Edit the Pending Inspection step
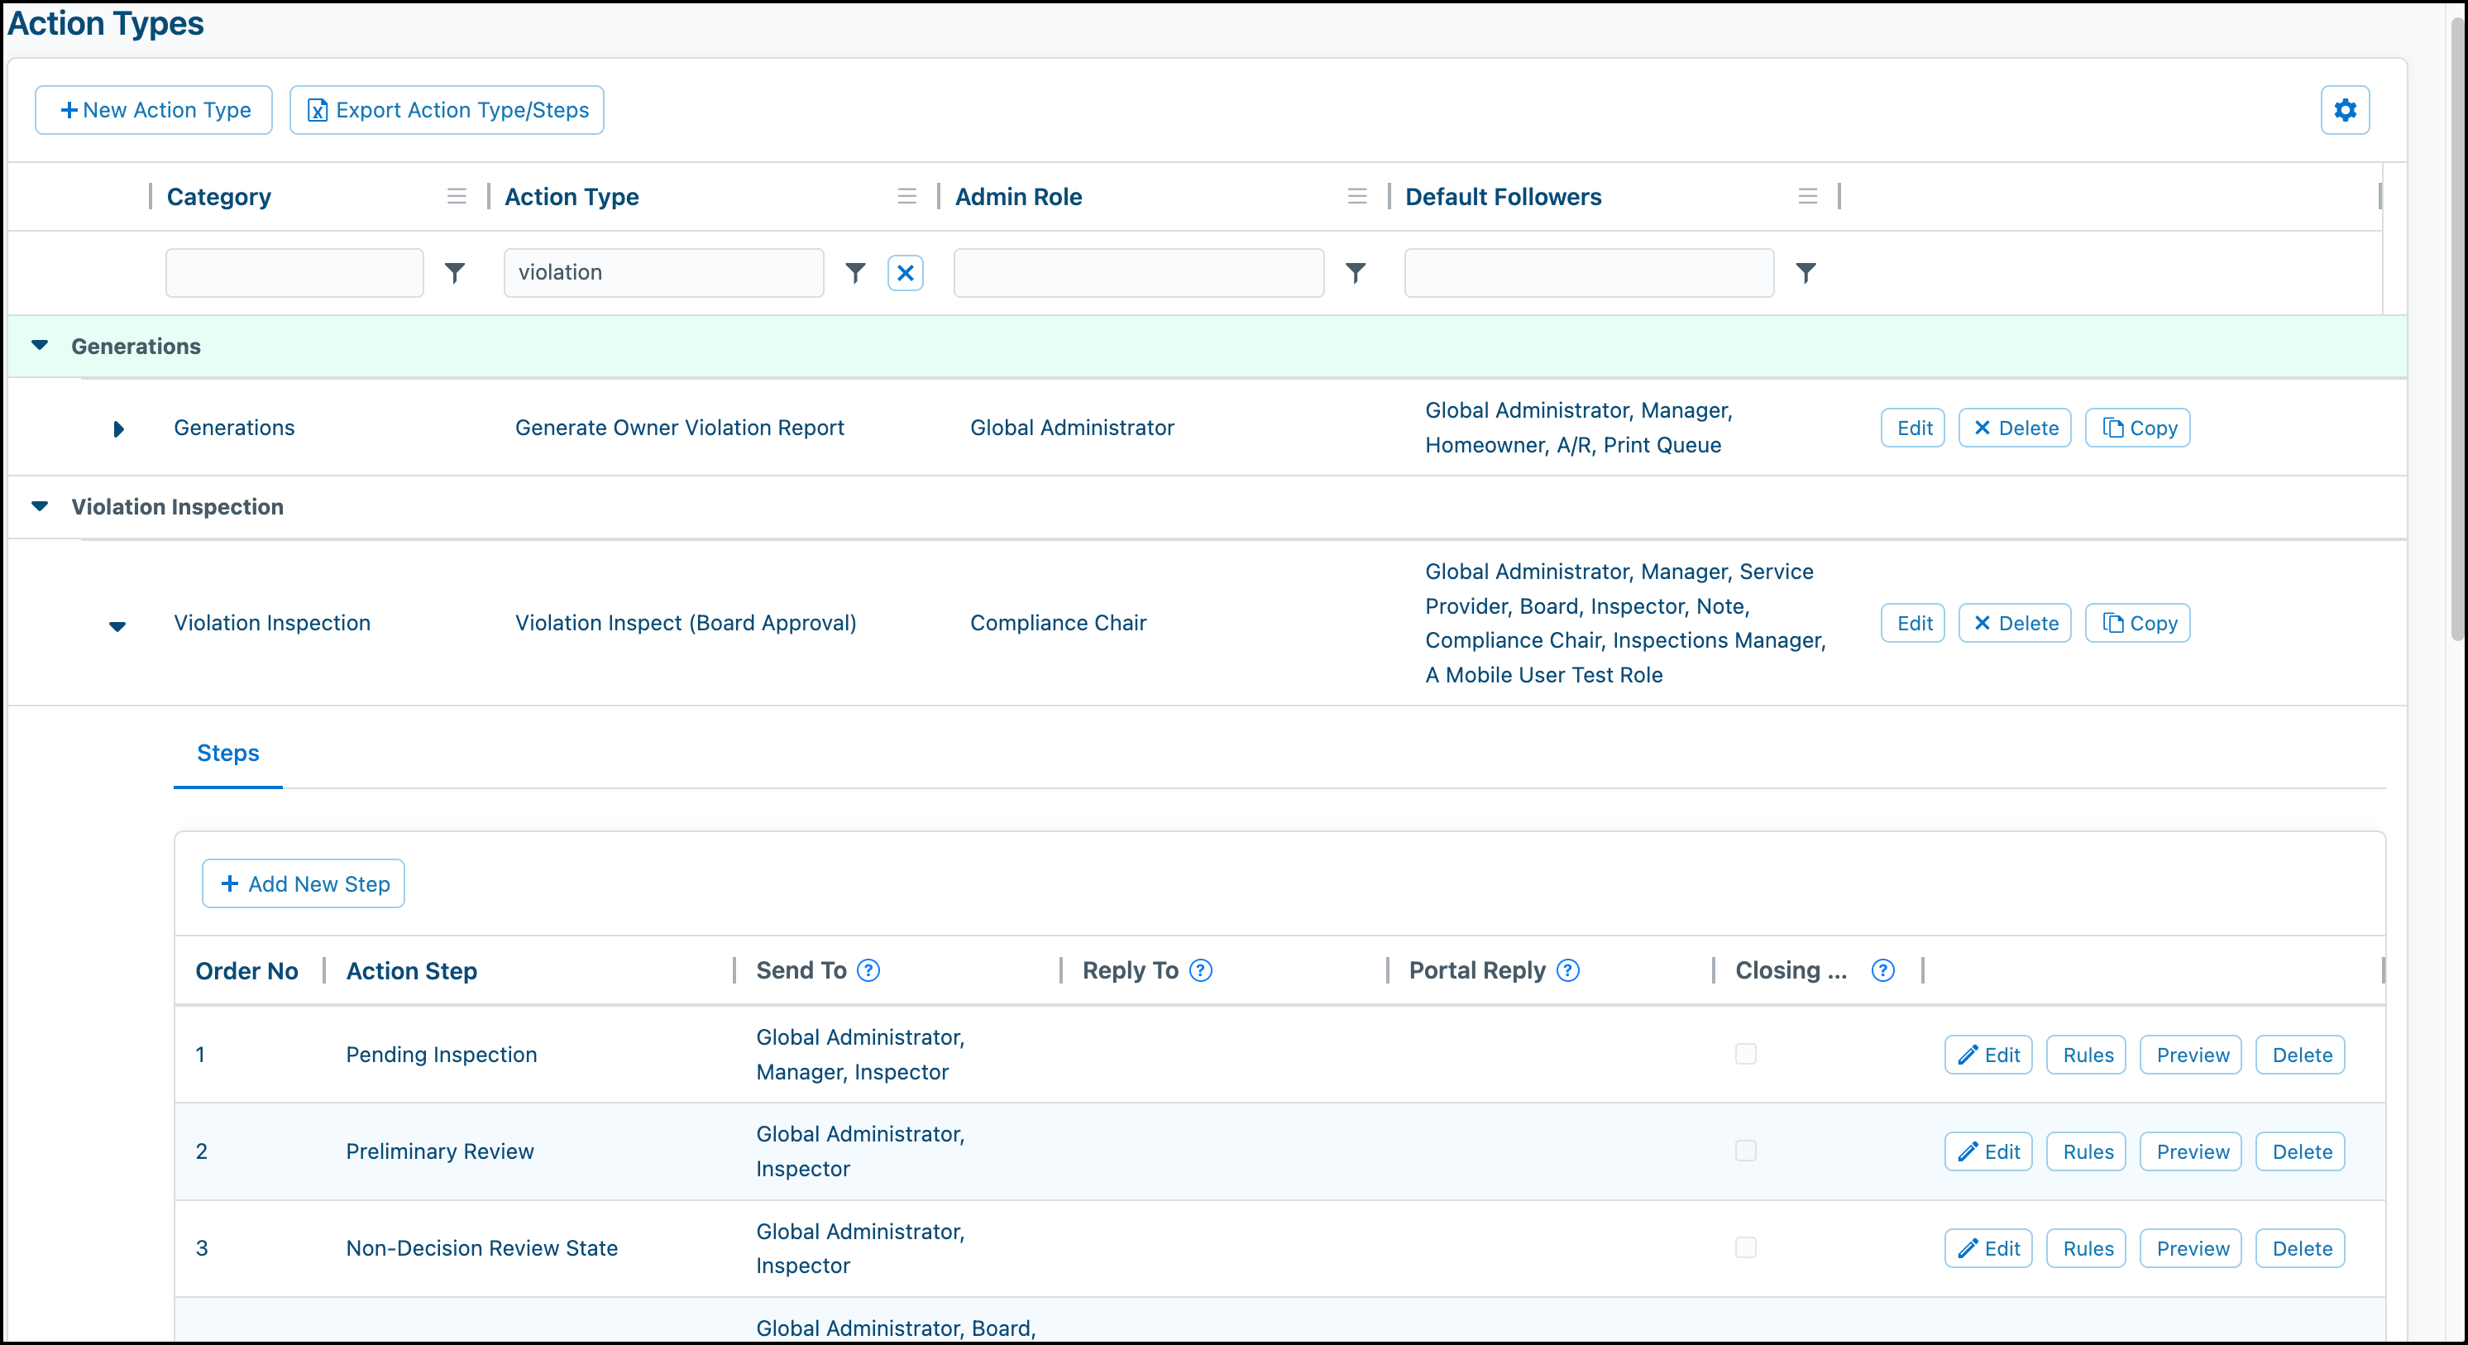This screenshot has width=2468, height=1345. (1989, 1055)
